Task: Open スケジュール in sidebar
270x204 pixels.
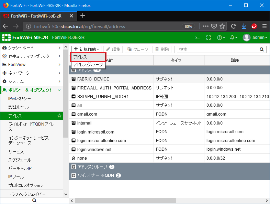Action: click(x=20, y=160)
